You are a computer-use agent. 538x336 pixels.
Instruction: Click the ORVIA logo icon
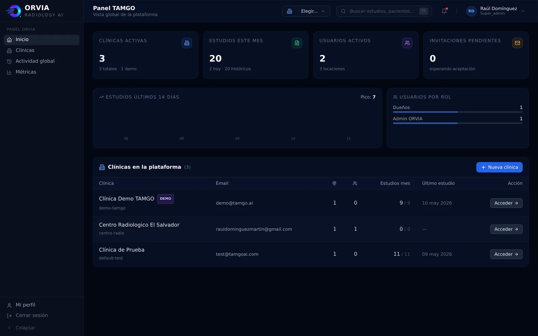click(13, 11)
